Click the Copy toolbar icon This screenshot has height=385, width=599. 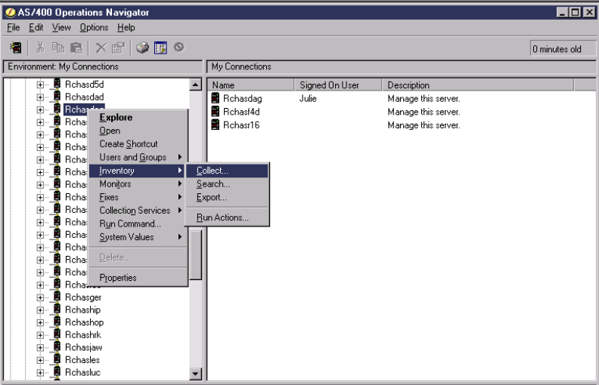(x=58, y=48)
